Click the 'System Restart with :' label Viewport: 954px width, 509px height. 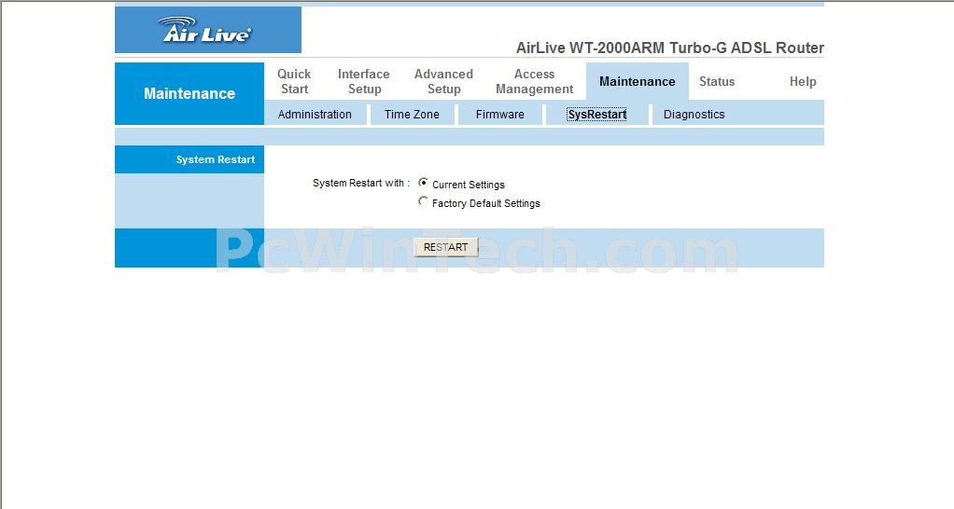click(361, 183)
